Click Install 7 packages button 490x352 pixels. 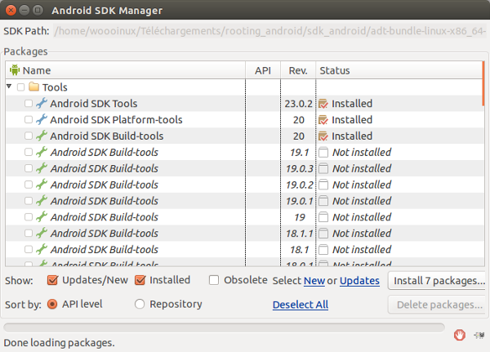[x=439, y=280]
